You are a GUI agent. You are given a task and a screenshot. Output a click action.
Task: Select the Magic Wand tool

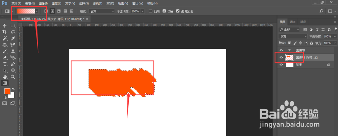point(4,38)
